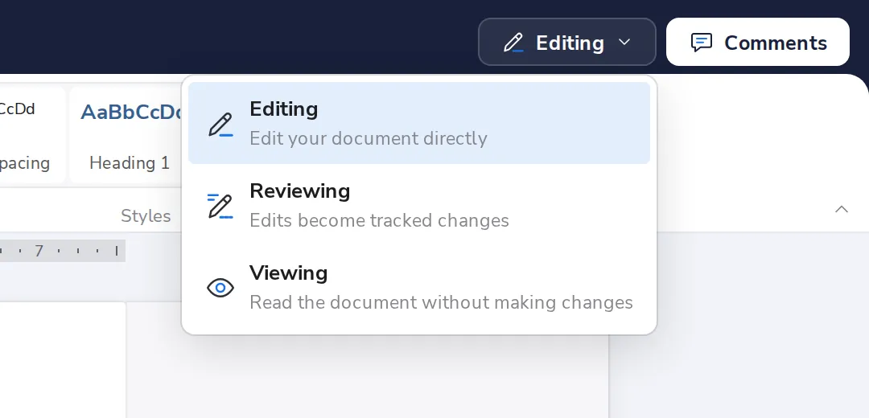869x418 pixels.
Task: Click the Editing mode button label
Action: [570, 43]
